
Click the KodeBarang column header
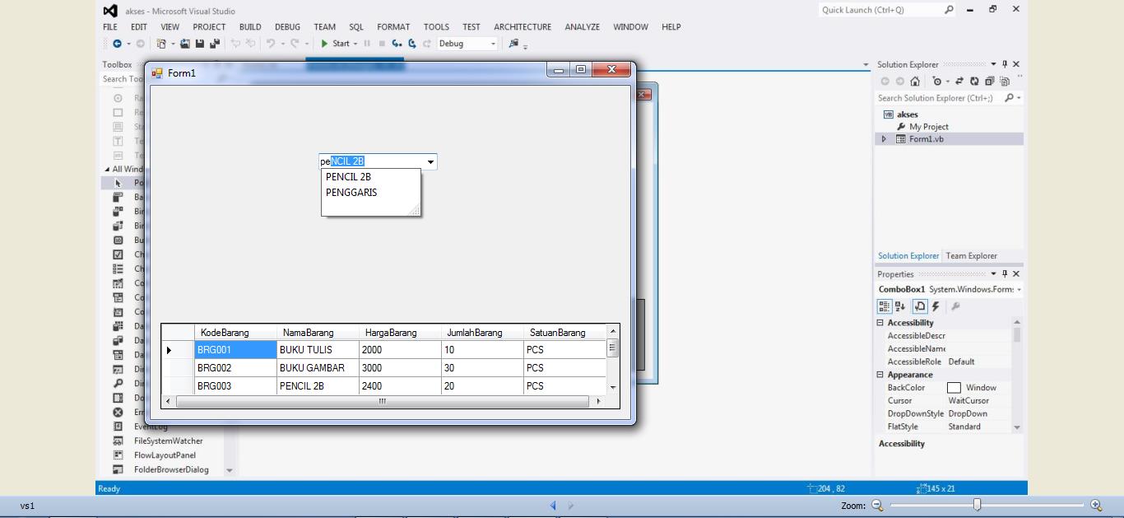point(235,333)
